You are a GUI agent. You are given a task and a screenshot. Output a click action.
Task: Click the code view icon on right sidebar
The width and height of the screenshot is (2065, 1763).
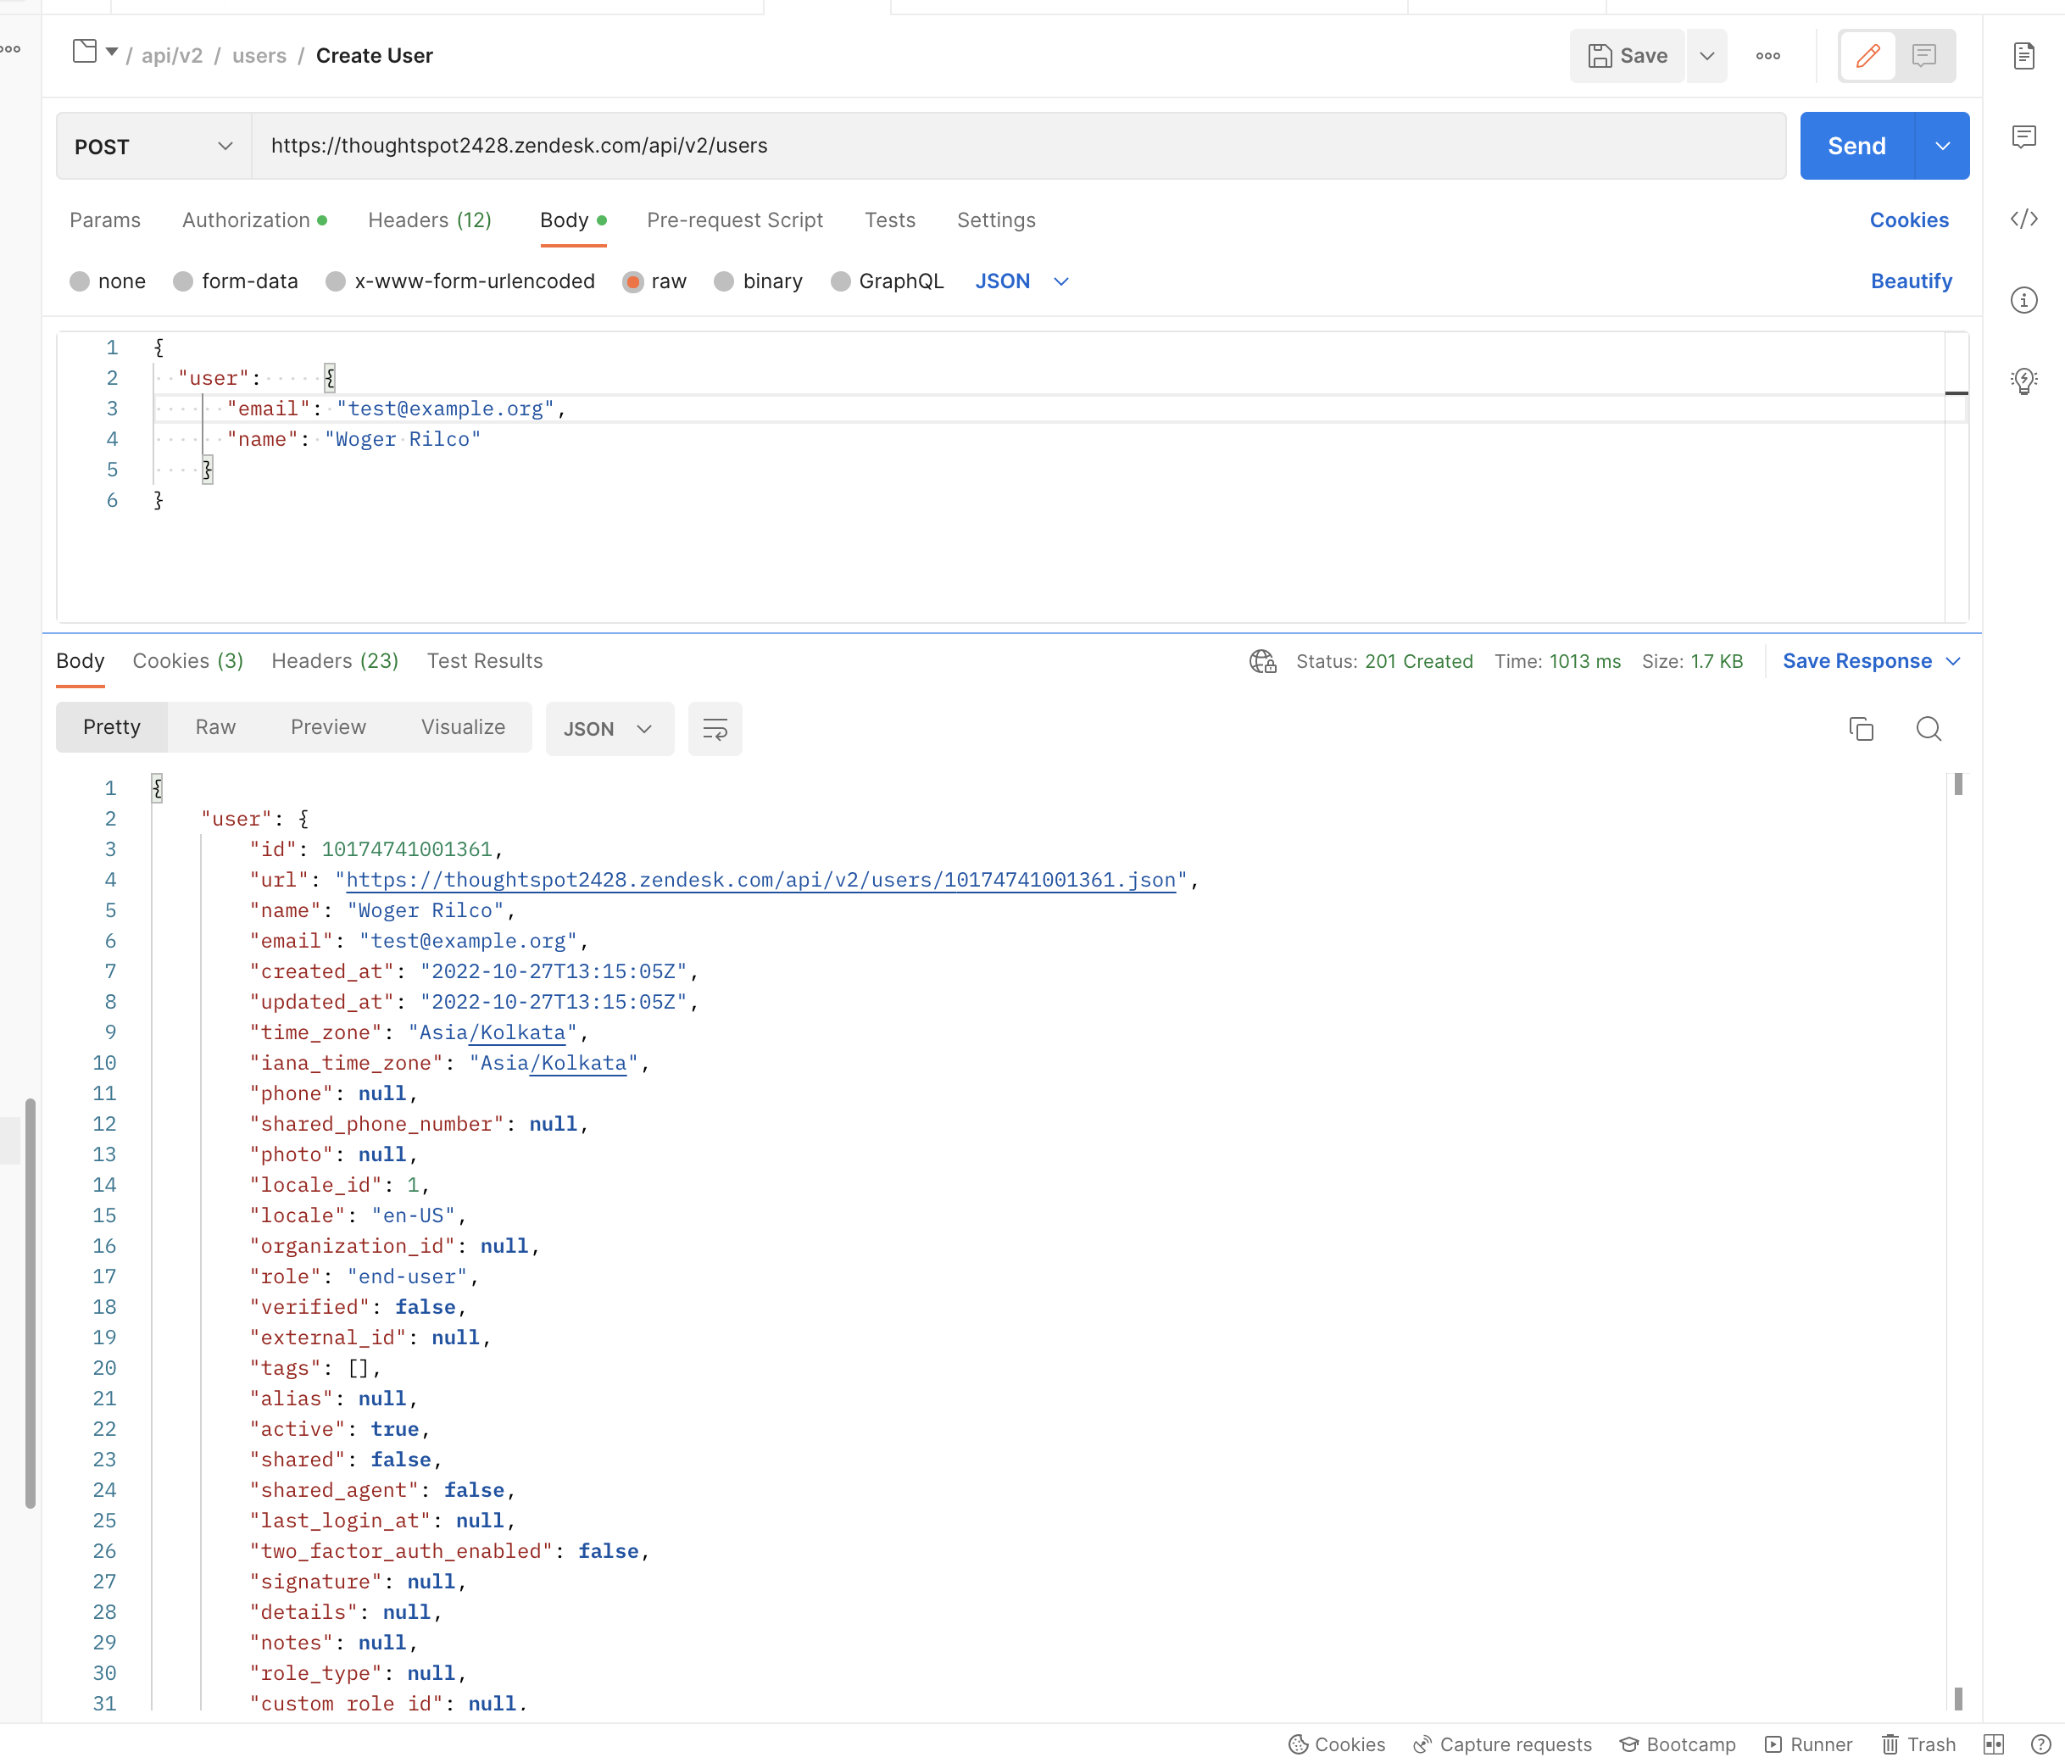[2027, 219]
